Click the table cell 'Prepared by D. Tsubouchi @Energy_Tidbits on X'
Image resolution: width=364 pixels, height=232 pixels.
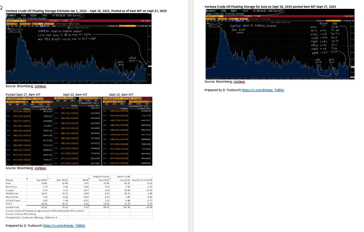click(31, 218)
